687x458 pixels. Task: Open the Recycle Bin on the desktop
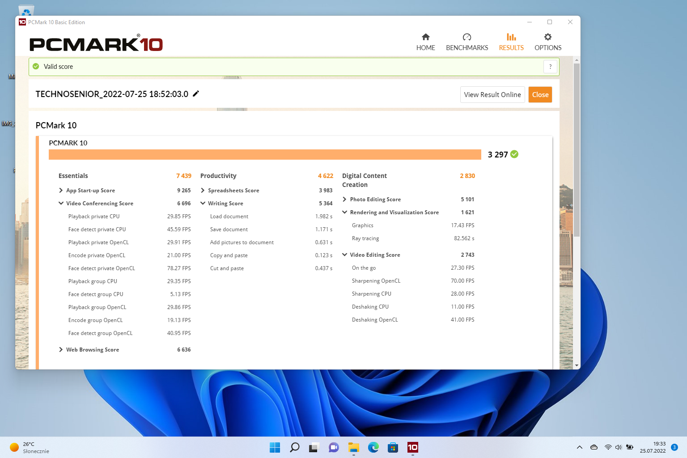tap(26, 10)
